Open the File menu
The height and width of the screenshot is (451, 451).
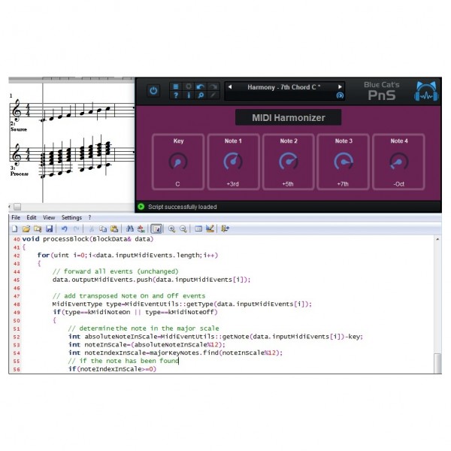(x=16, y=217)
